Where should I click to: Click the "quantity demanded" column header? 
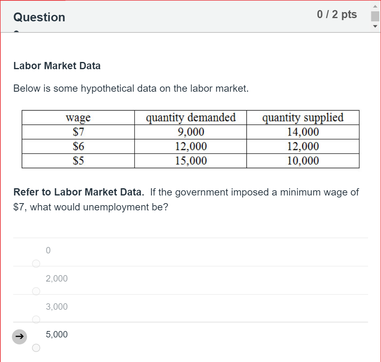(190, 118)
